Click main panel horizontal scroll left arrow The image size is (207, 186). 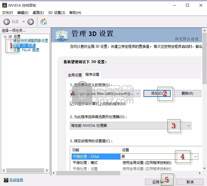[54, 173]
